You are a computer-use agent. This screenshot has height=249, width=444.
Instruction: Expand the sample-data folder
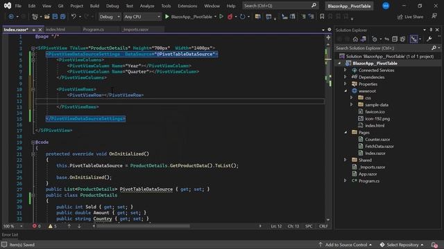352,104
